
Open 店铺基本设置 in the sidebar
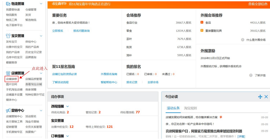click(x=14, y=95)
